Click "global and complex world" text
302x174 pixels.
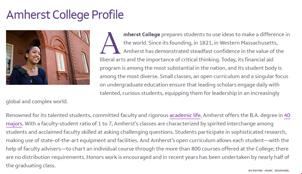tap(37, 102)
